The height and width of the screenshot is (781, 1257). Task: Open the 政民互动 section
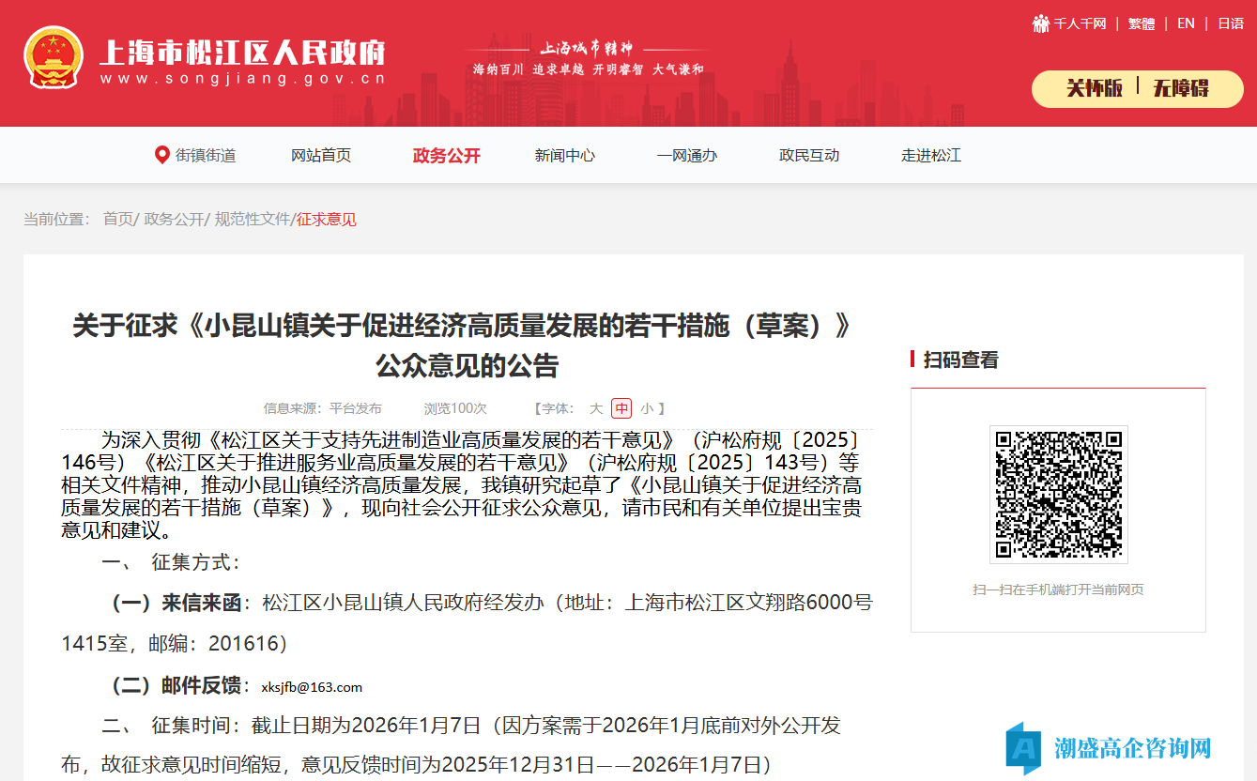809,155
